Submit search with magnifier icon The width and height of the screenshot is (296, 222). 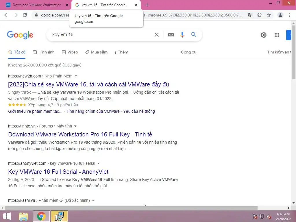point(194,35)
